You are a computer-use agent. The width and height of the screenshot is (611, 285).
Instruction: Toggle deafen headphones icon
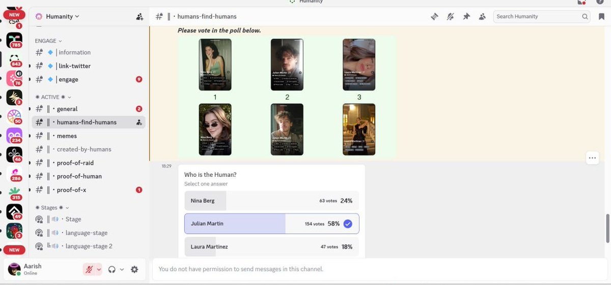coord(112,269)
